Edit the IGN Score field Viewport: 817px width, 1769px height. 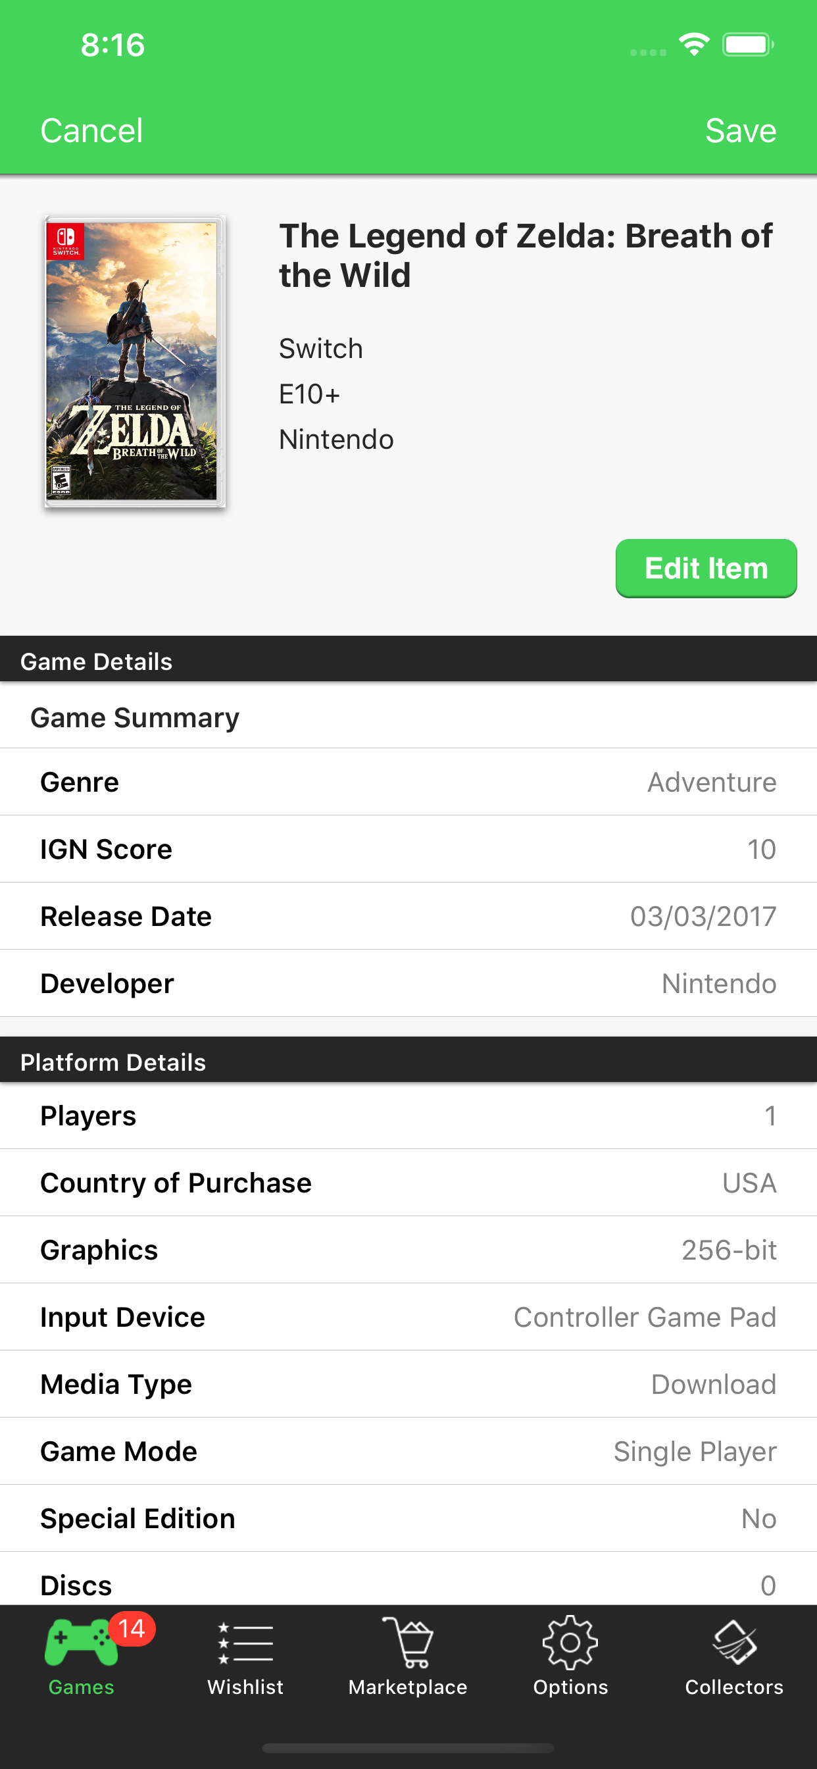(x=760, y=850)
